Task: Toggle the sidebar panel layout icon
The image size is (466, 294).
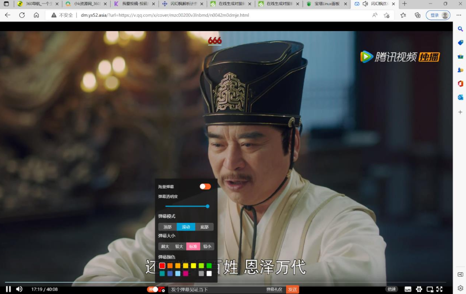Action: click(x=461, y=274)
